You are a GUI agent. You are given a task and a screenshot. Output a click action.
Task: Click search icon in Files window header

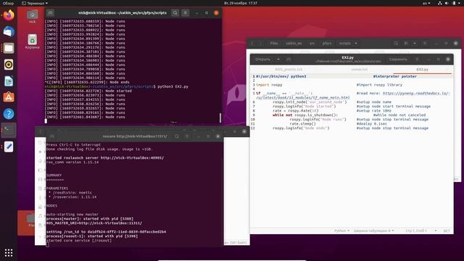(396, 43)
